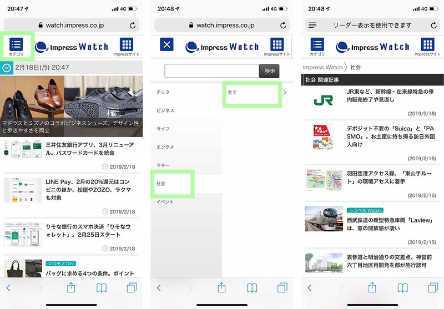This screenshot has height=309, width=444.
Task: Tap the watch.impress.co.jp address field in the left phone
Action: click(x=72, y=25)
